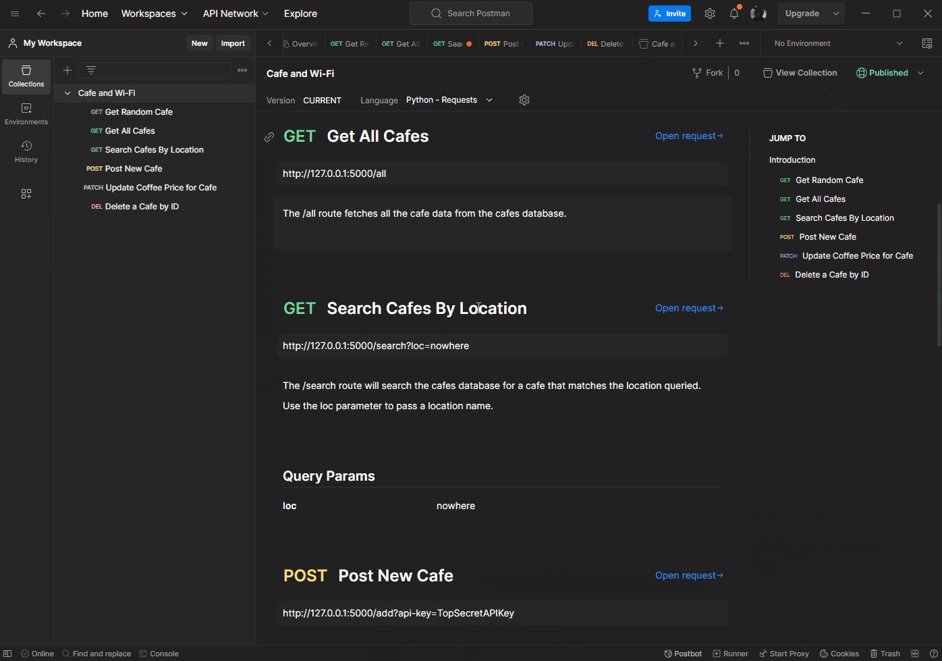Expand the API Network dropdown
942x661 pixels.
[235, 14]
